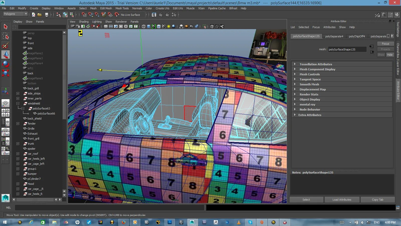Image resolution: width=401 pixels, height=226 pixels.
Task: Toggle Textured display checker sphere
Action: [x=164, y=26]
